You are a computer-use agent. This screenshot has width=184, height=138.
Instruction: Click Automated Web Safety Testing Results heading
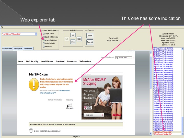53,124
